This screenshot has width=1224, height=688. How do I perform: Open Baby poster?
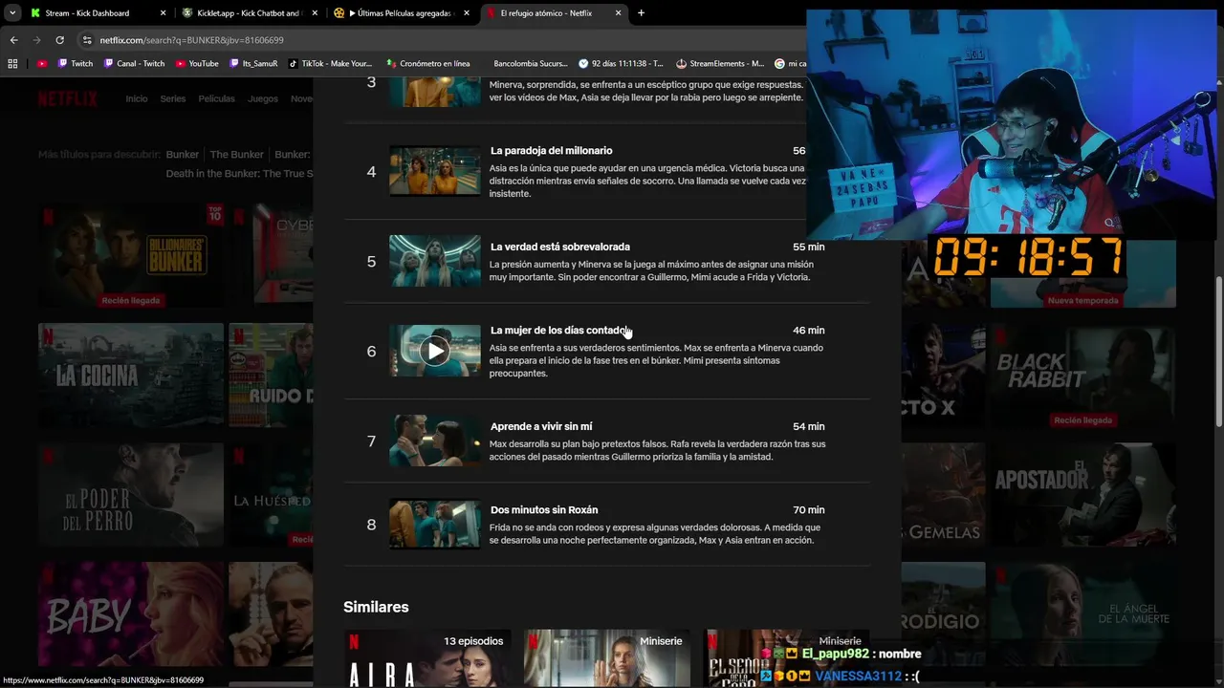[131, 613]
